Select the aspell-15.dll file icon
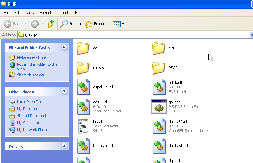The height and width of the screenshot is (163, 253). point(84,87)
